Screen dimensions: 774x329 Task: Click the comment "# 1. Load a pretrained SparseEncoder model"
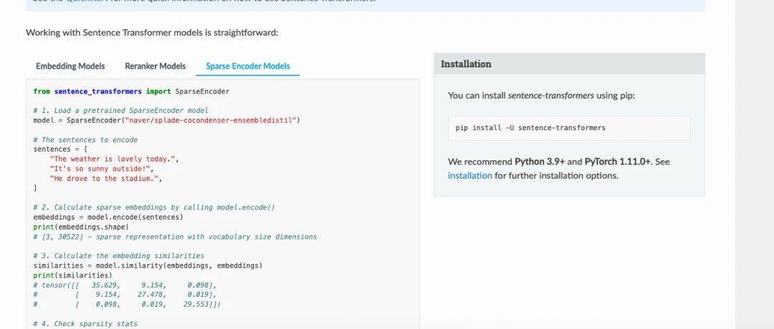[x=120, y=110]
